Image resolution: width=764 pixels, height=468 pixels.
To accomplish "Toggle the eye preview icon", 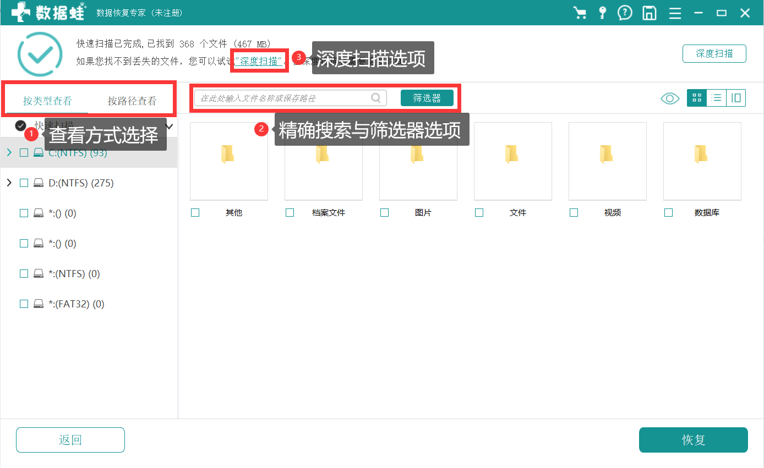I will (x=670, y=97).
